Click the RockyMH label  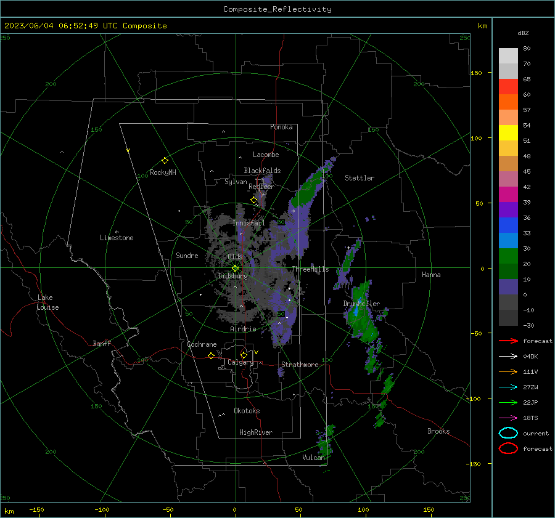[163, 172]
